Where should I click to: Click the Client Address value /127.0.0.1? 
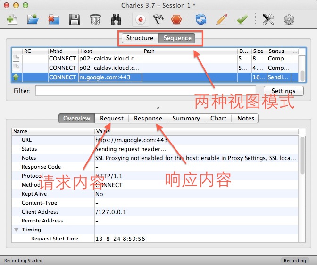(111, 212)
